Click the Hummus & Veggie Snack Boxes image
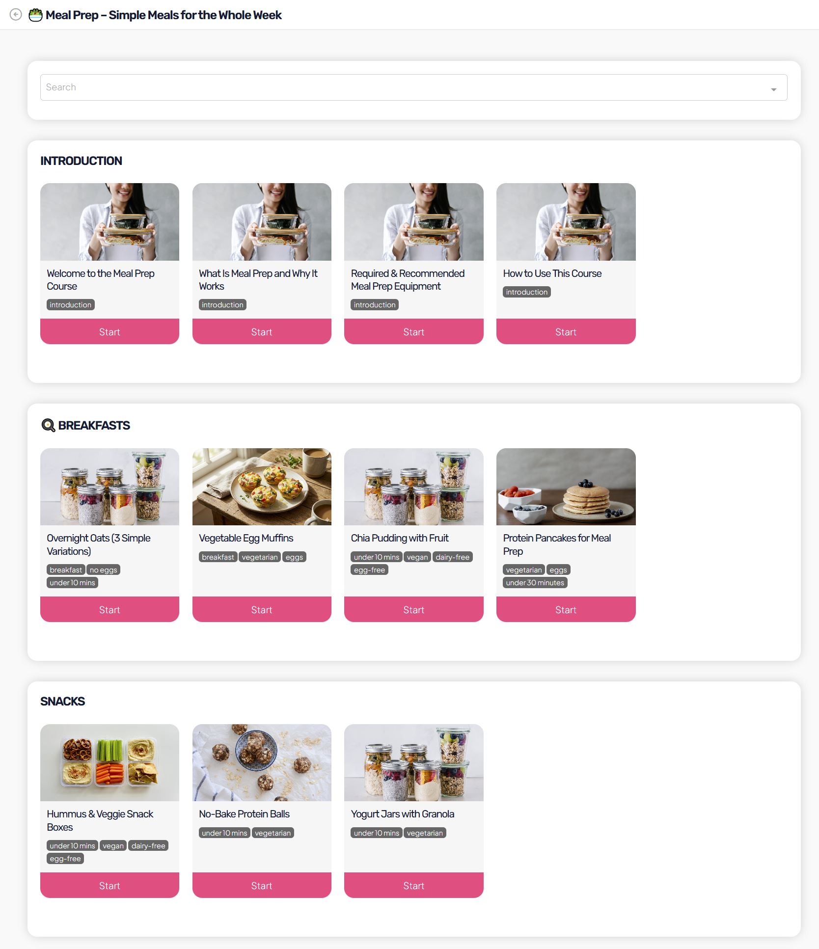Screen dimensions: 819x949 click(x=109, y=762)
